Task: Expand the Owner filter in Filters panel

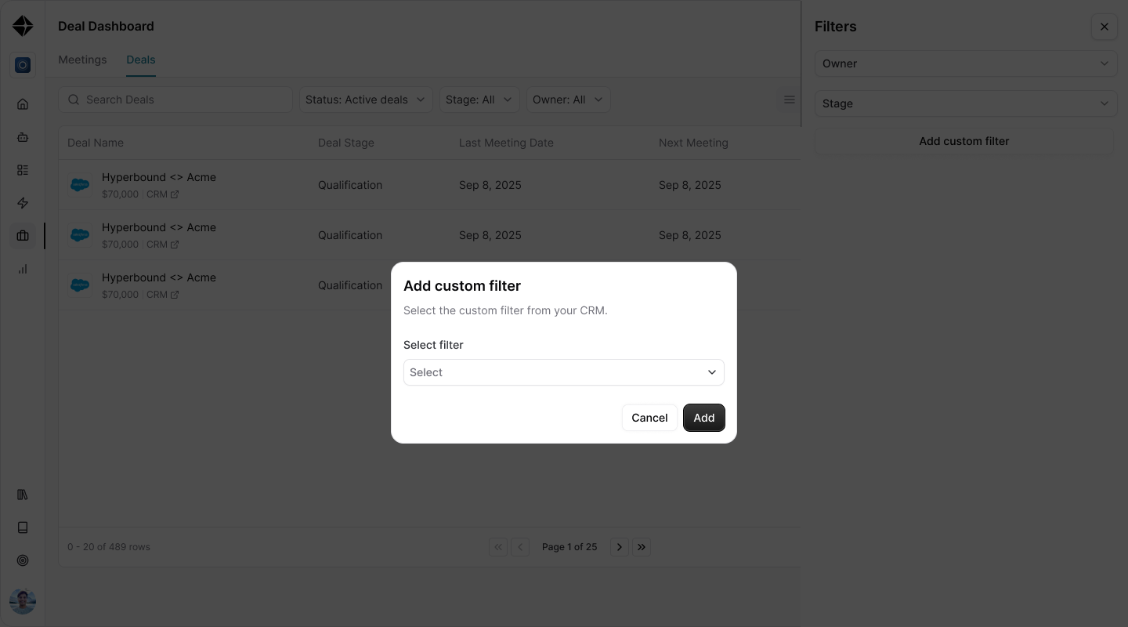Action: coord(966,63)
